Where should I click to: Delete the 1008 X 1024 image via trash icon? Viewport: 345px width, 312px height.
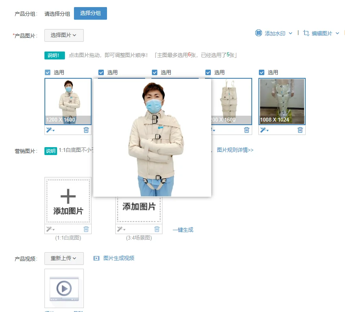pos(300,130)
